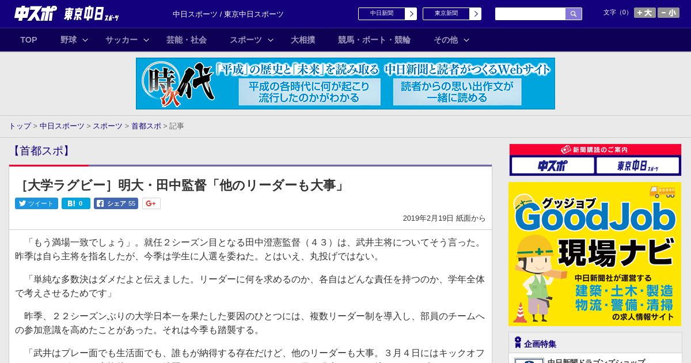Click the Hatena bookmark B! button
691x363 pixels.
[76, 203]
